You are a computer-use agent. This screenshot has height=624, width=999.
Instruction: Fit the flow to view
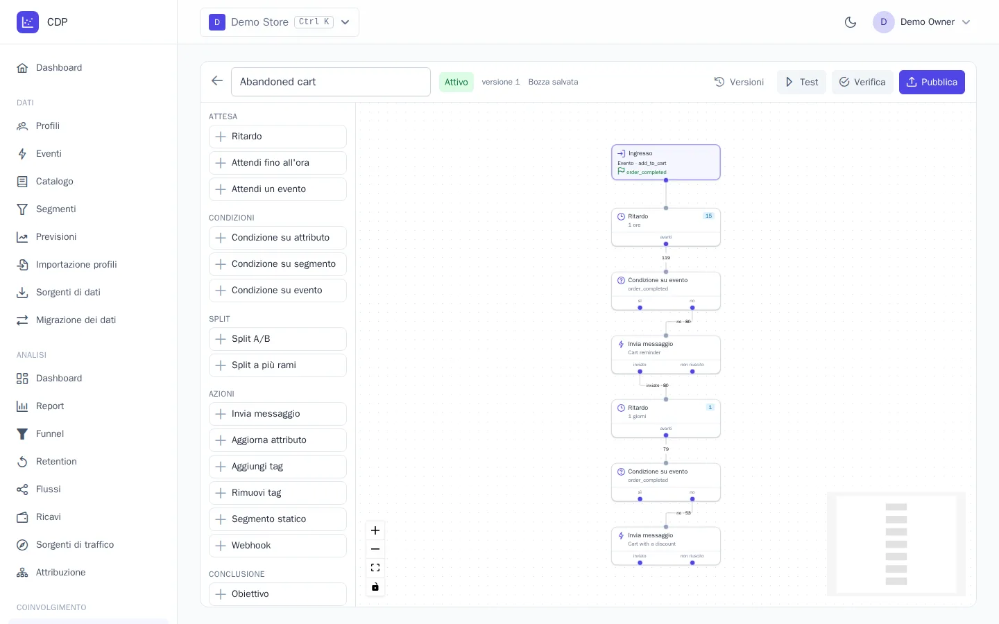pos(375,568)
